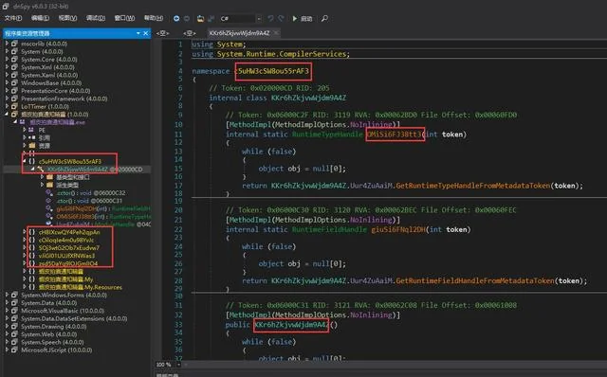Open the 帮助(H) menu
Image resolution: width=607 pixels, height=377 pixels.
[154, 18]
